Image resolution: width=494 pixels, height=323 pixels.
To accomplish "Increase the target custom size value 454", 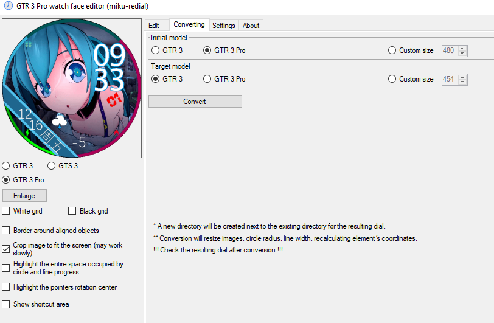I will tap(462, 77).
